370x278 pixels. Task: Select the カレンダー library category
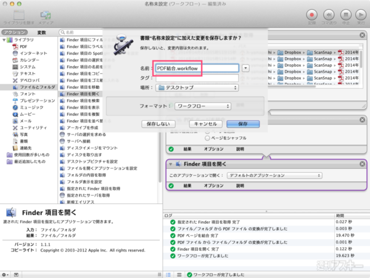click(x=29, y=60)
